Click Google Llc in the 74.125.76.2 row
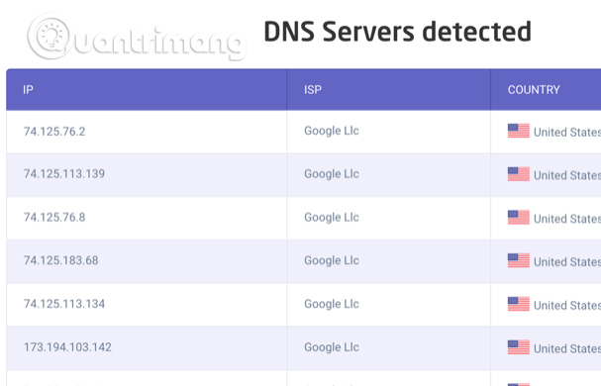The height and width of the screenshot is (386, 601). pos(332,131)
